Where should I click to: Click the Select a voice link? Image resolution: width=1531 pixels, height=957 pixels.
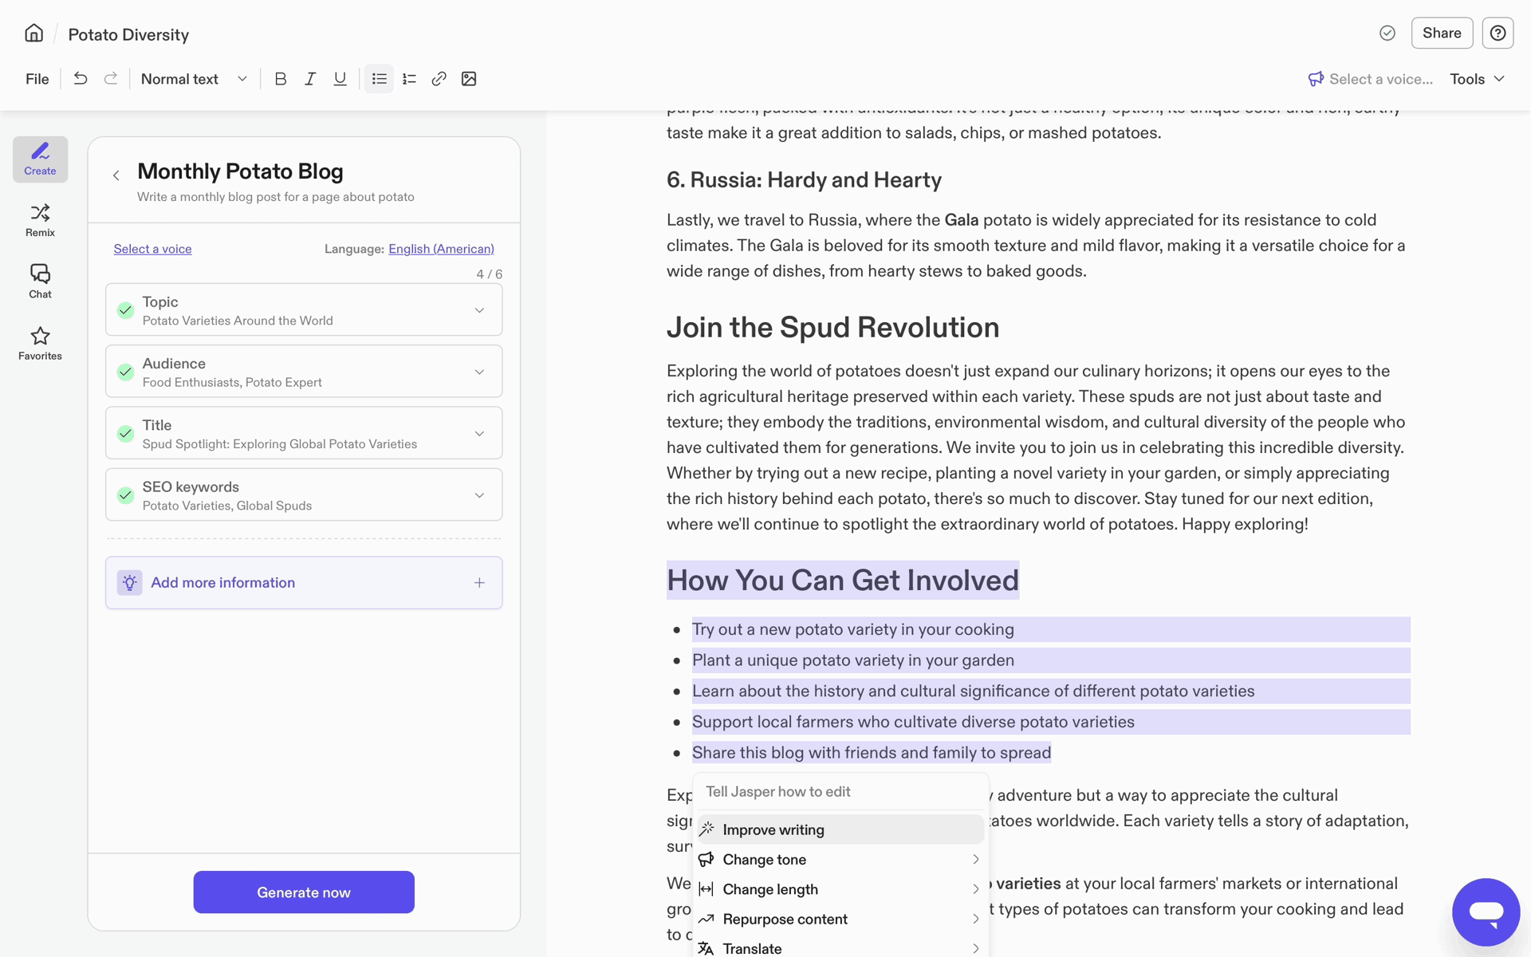click(152, 249)
